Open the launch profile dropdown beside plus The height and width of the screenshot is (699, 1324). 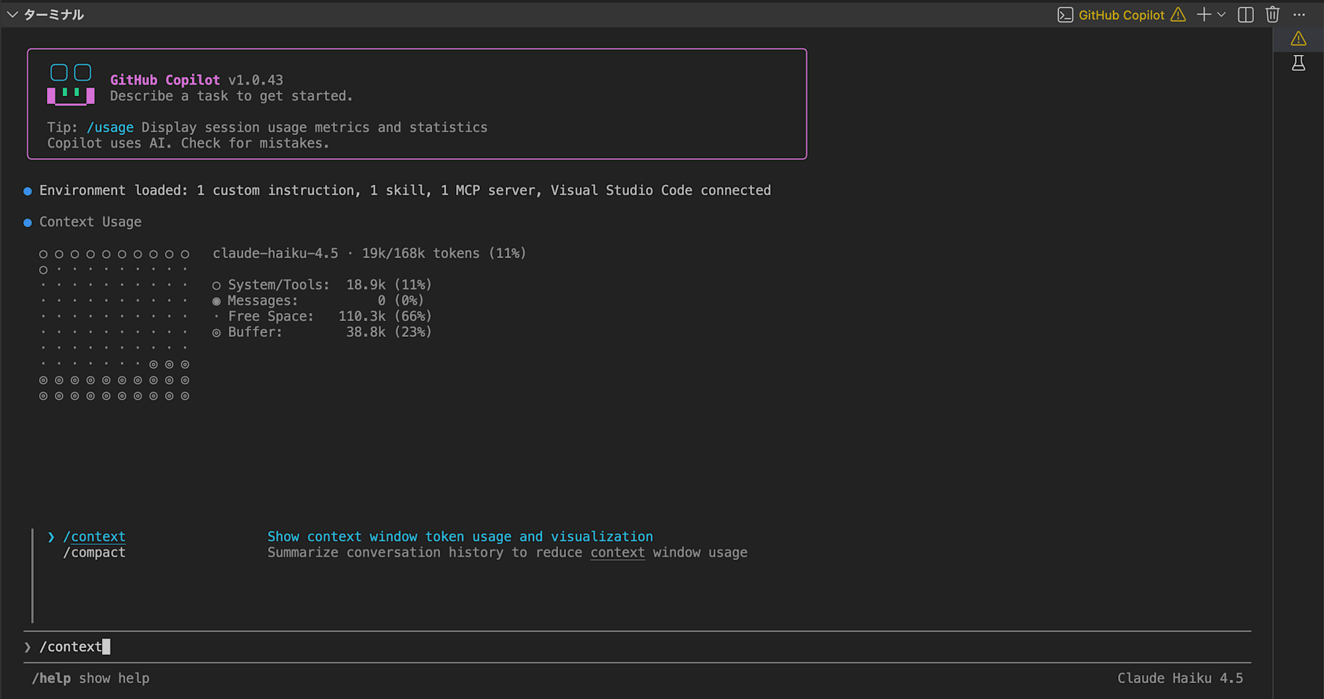pyautogui.click(x=1221, y=15)
